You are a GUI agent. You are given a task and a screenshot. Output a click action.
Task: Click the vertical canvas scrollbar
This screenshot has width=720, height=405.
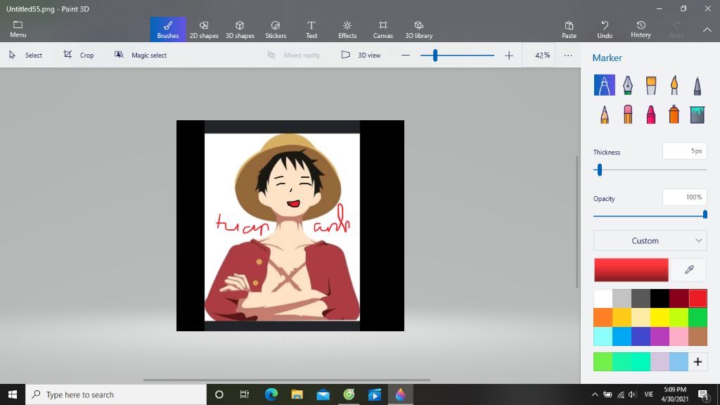578,221
